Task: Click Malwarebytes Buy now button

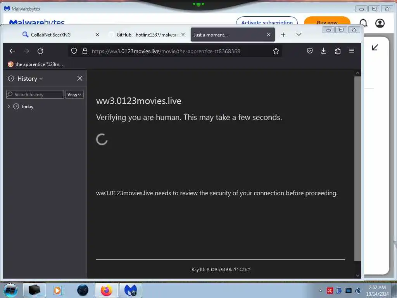Action: point(327,22)
